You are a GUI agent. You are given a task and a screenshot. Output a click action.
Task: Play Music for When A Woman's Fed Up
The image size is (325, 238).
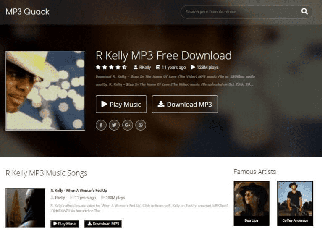coord(65,224)
